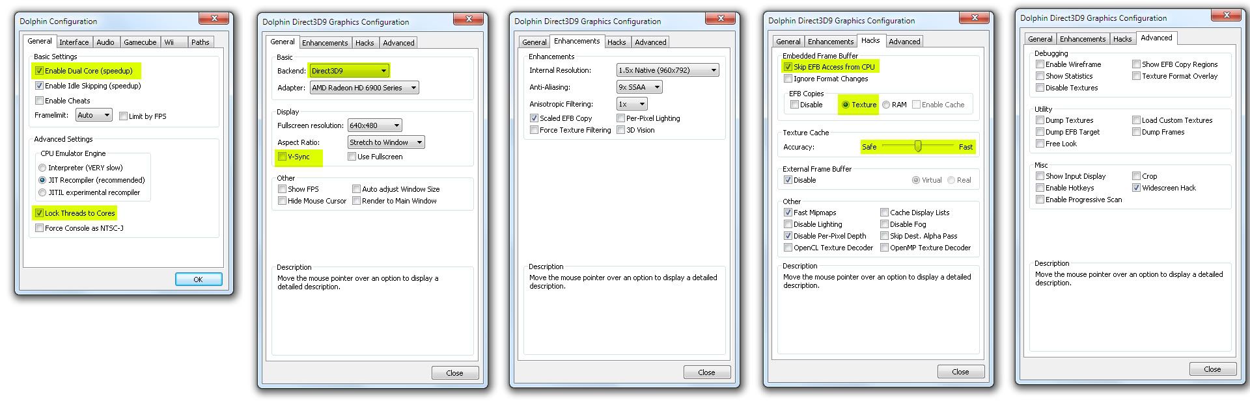Open the Aspect Ratio dropdown

click(x=386, y=142)
